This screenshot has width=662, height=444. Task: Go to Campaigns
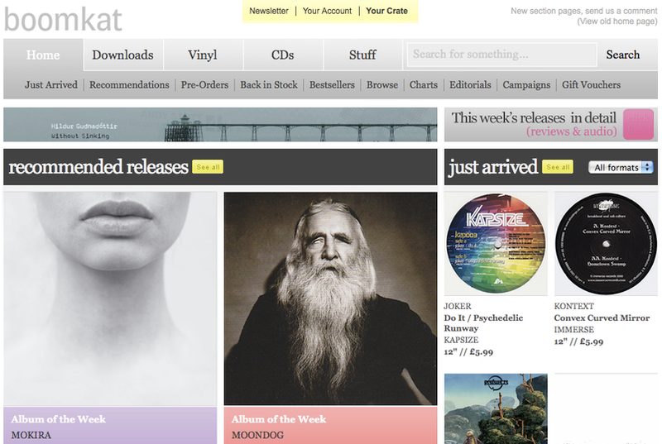point(526,85)
